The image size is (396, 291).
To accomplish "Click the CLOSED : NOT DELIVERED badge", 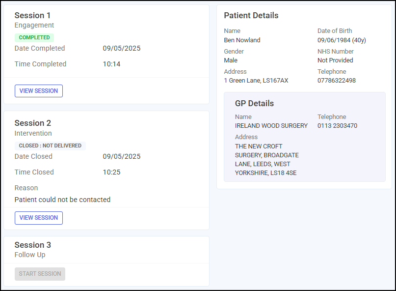I will [50, 146].
